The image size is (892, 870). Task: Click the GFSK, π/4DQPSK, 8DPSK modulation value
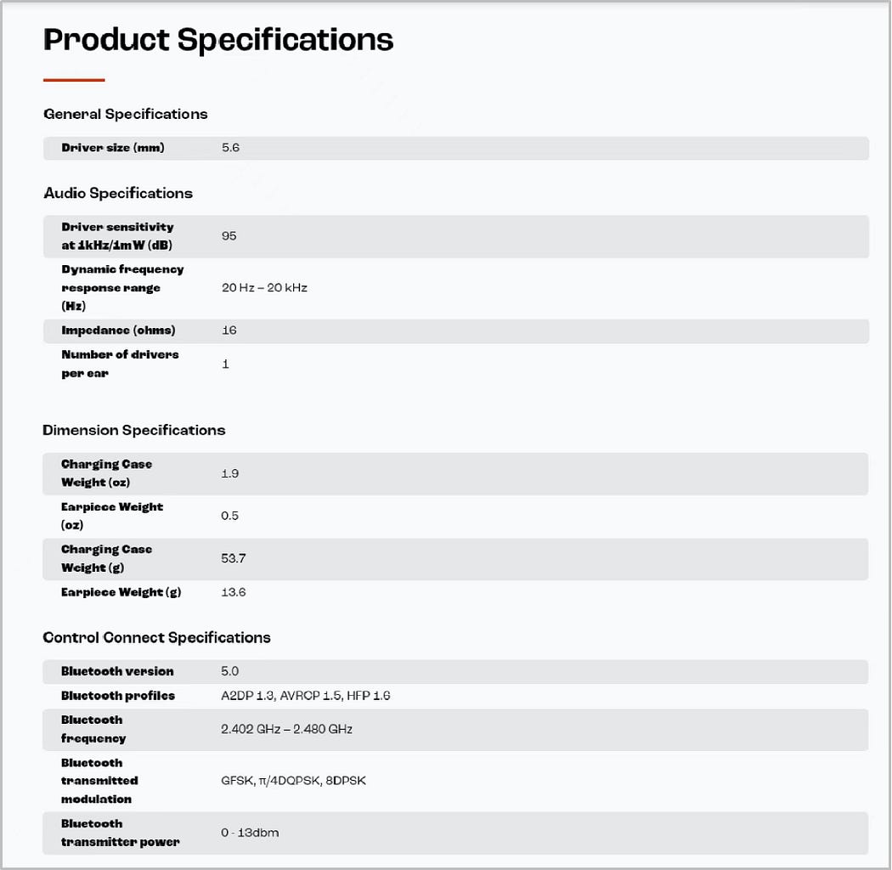[293, 780]
